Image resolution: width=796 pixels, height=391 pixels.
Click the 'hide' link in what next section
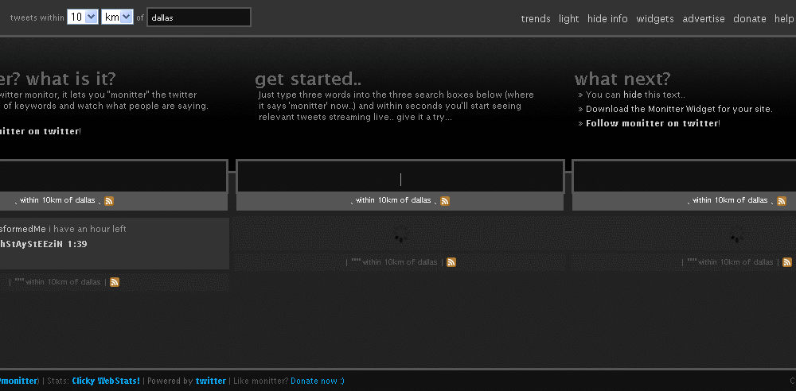(x=632, y=95)
